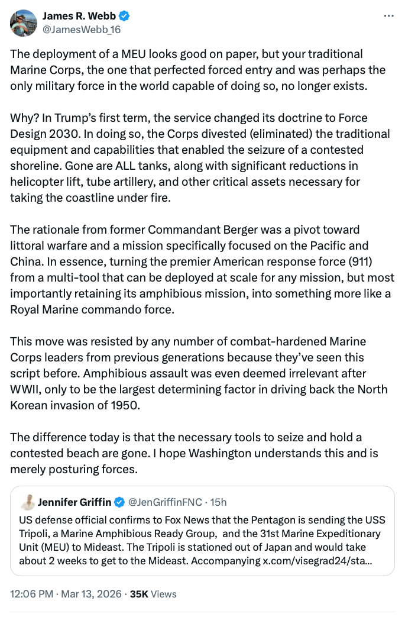Open Jennifer Griffin's name in the quoted post
Viewport: 405px width, 617px height.
click(x=74, y=502)
